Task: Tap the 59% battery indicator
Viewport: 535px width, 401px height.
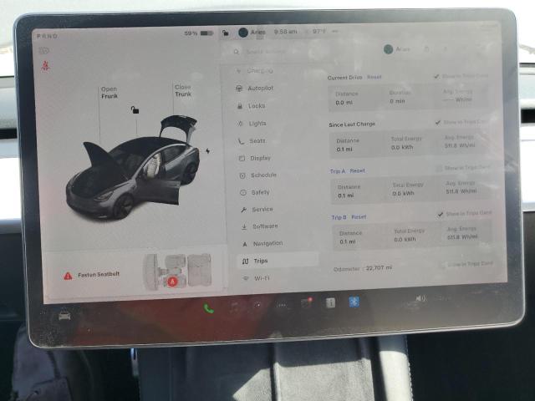Action: pos(199,33)
